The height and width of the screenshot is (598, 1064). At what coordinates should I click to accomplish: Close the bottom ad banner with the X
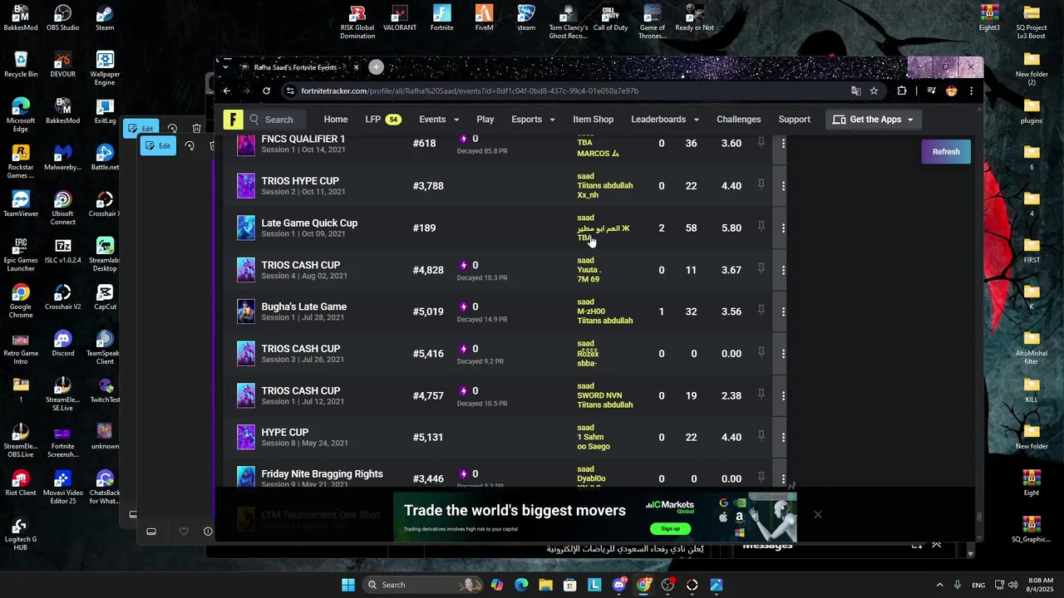pos(818,515)
